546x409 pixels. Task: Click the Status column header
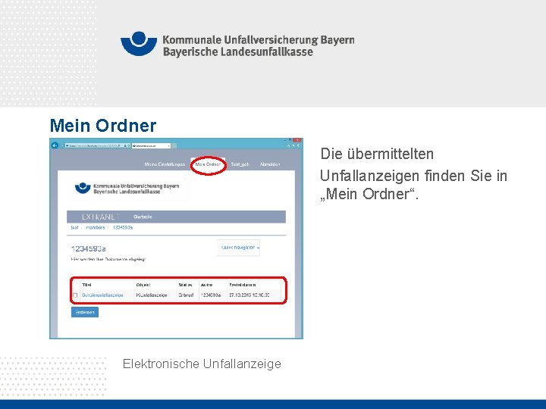[x=185, y=285]
